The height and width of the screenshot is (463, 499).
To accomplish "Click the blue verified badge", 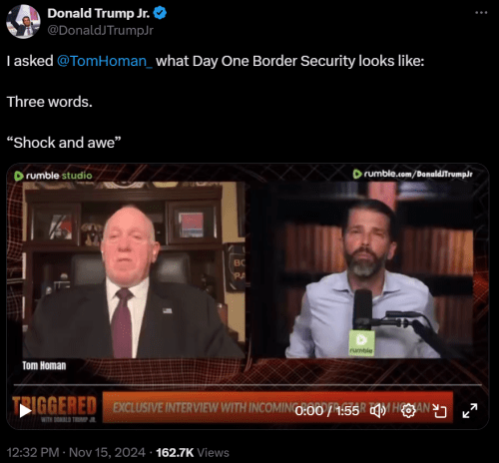I will (160, 13).
